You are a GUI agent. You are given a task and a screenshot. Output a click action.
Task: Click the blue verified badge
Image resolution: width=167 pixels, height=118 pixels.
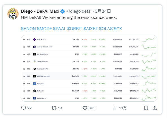point(62,11)
